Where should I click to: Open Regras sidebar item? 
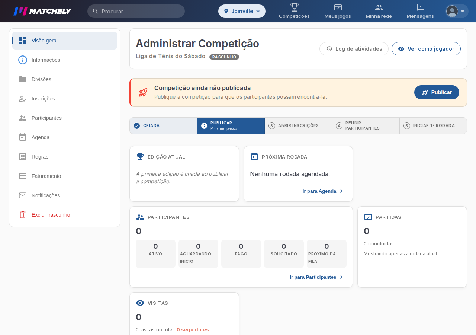click(x=65, y=157)
